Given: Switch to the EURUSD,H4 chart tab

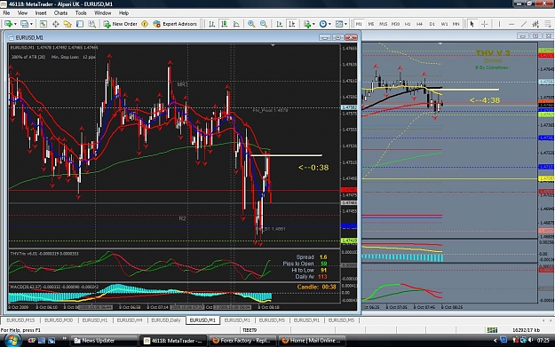Looking at the screenshot, I should click(129, 320).
